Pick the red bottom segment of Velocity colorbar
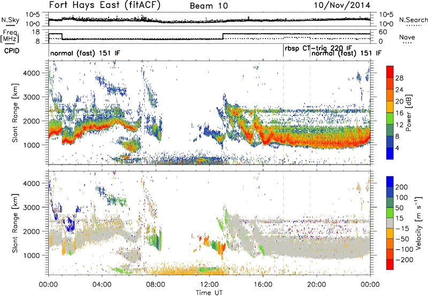 (390, 264)
